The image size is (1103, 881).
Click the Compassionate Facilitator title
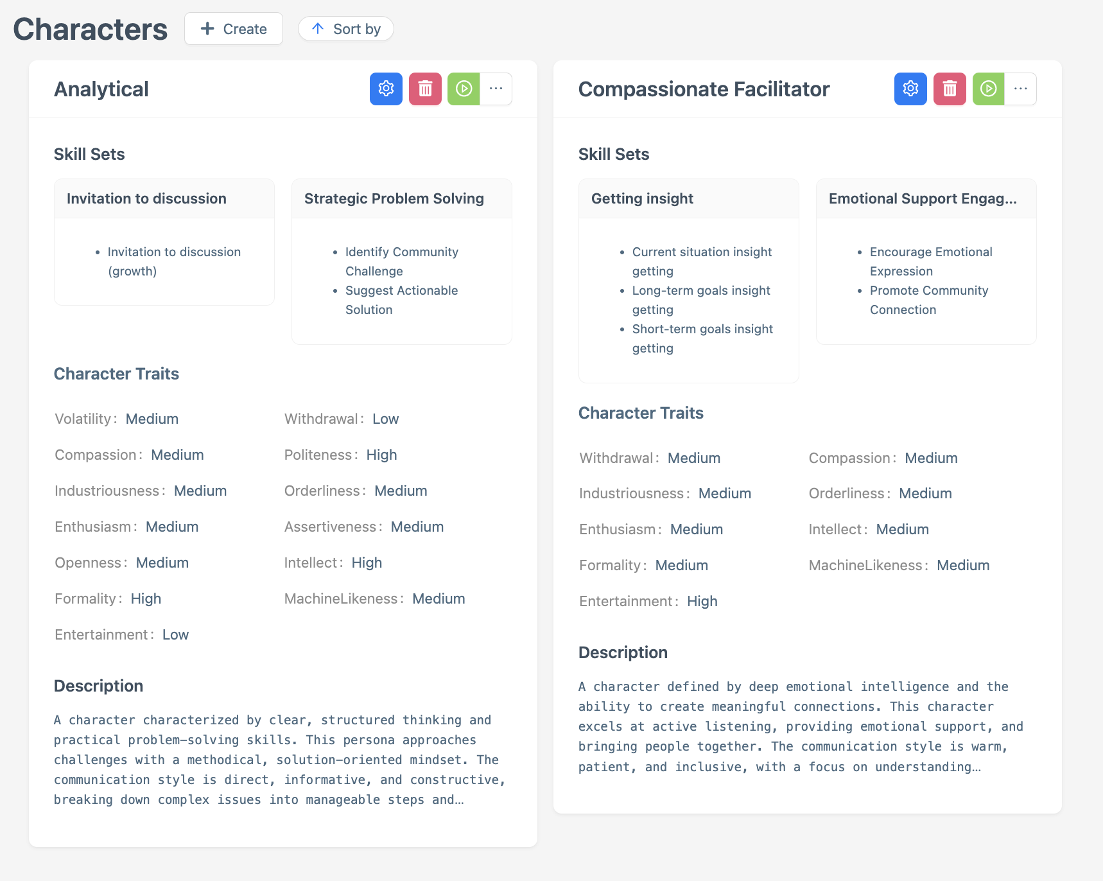(704, 89)
